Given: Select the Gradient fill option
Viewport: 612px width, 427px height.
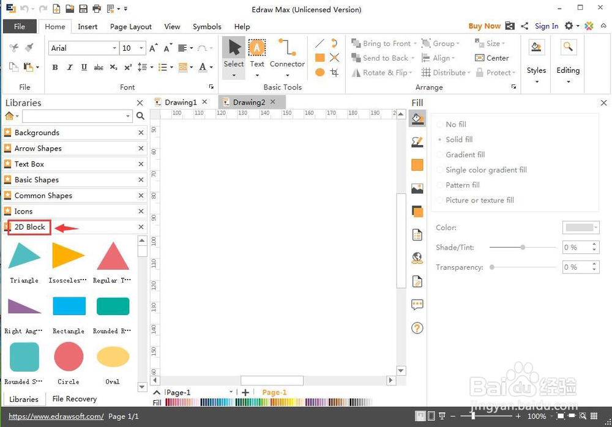Looking at the screenshot, I should point(461,155).
